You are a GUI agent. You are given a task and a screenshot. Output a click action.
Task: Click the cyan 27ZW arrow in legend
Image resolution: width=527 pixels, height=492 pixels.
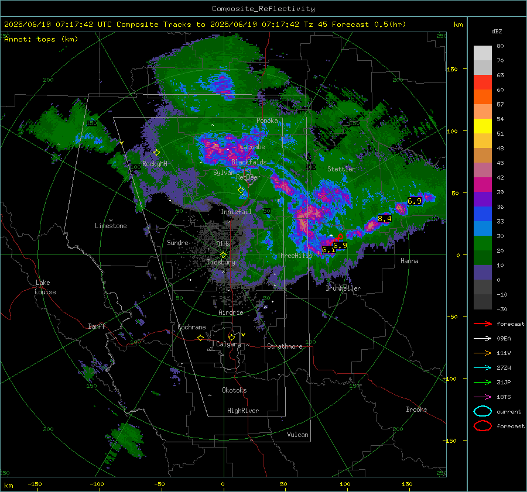click(482, 368)
